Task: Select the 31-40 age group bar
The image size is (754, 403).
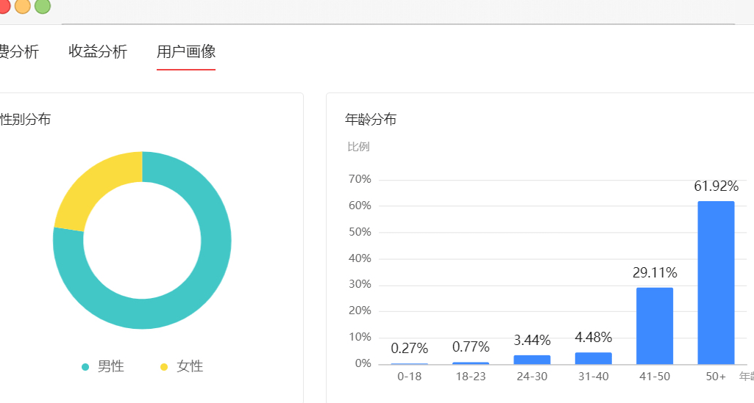Action: click(x=593, y=358)
